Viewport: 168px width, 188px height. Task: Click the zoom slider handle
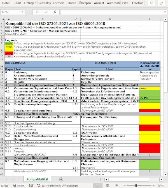click(136, 185)
